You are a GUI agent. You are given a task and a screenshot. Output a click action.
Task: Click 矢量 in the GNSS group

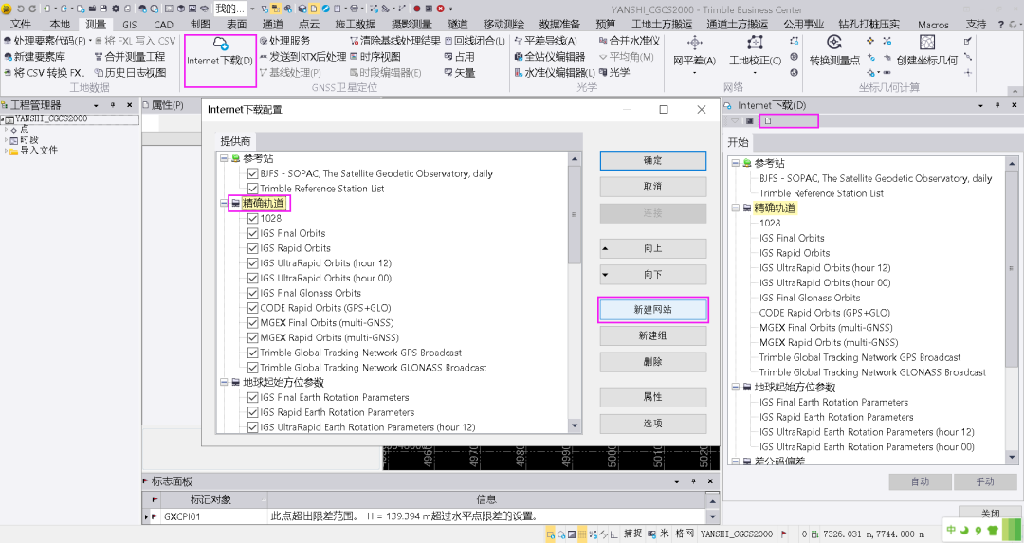point(460,72)
